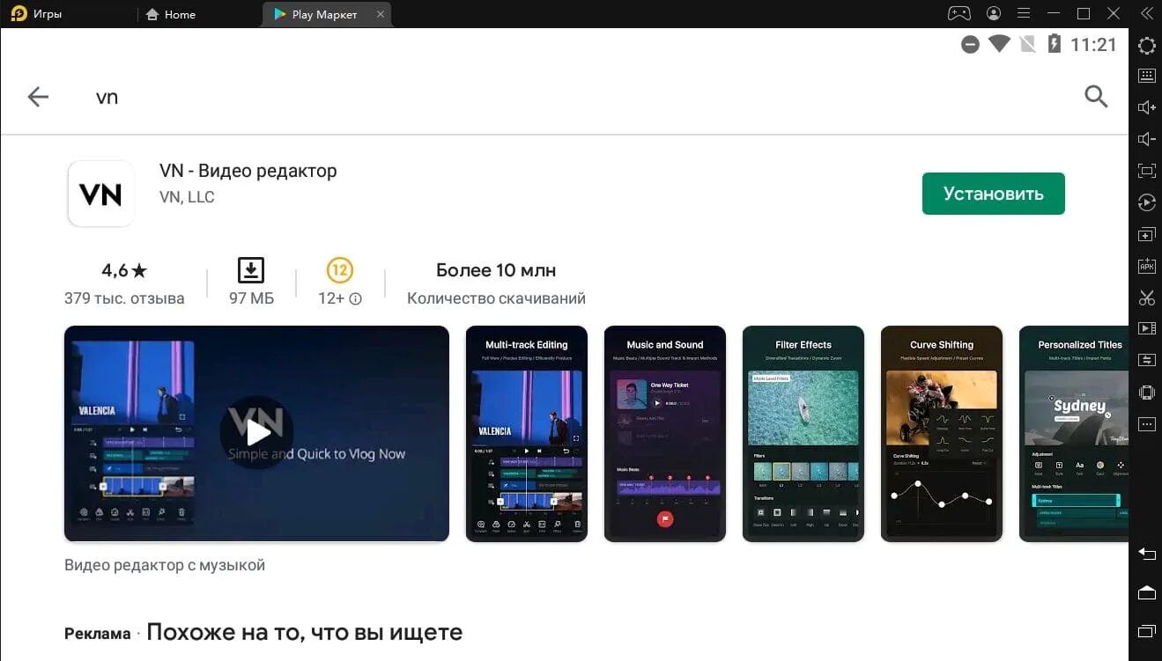Open the Filter Effects screenshot

coord(803,433)
